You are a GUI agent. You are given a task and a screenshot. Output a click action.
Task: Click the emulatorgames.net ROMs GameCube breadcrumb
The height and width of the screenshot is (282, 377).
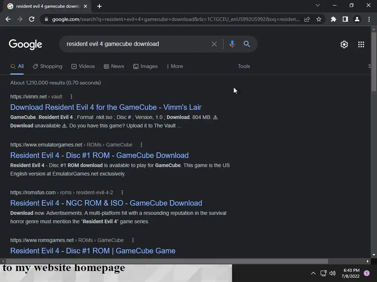pyautogui.click(x=71, y=145)
